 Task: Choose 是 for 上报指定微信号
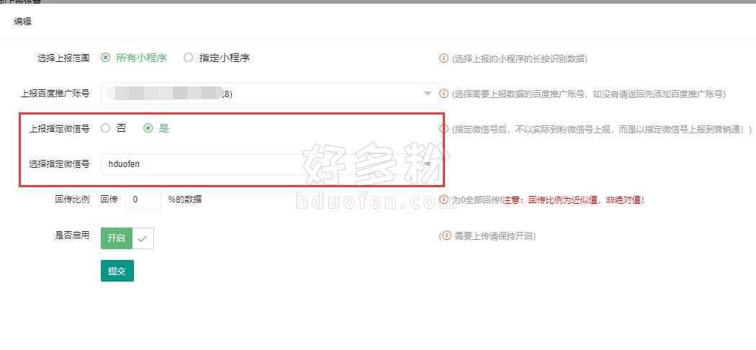pos(148,128)
